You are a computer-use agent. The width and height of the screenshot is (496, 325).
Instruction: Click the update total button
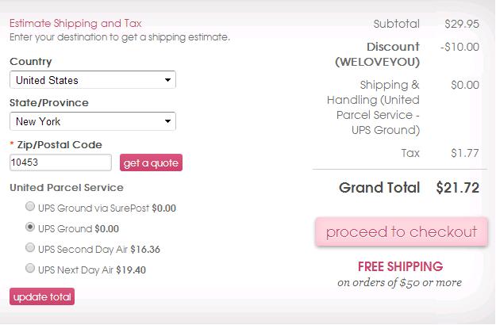pyautogui.click(x=42, y=296)
